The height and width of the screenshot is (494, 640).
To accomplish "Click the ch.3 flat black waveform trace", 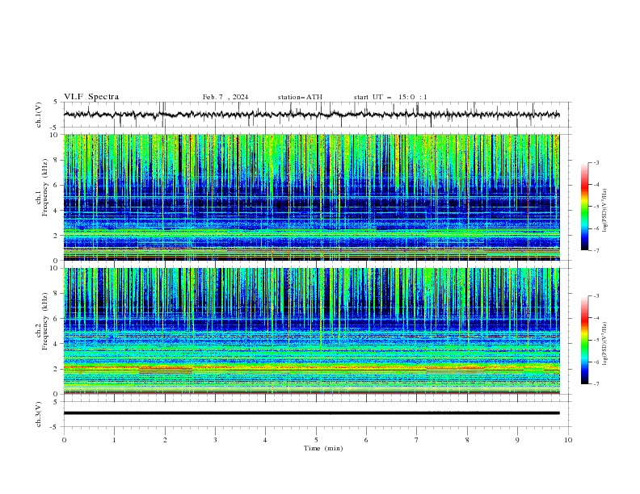I will tap(311, 413).
